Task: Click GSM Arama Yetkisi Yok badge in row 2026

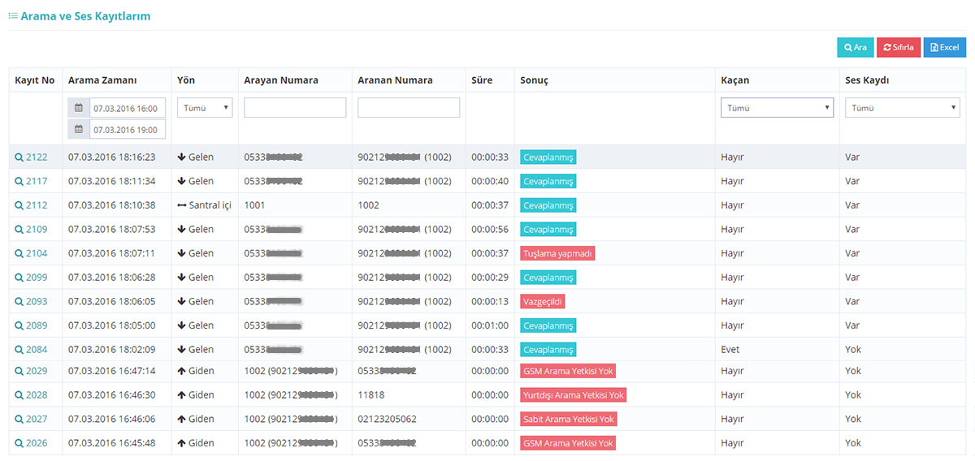Action: [x=567, y=443]
